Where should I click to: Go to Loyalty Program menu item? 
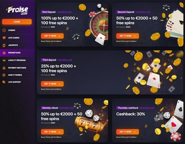[x=17, y=60]
